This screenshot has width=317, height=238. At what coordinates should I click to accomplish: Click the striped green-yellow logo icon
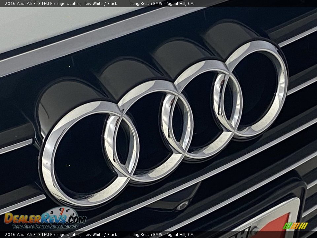click(x=295, y=226)
